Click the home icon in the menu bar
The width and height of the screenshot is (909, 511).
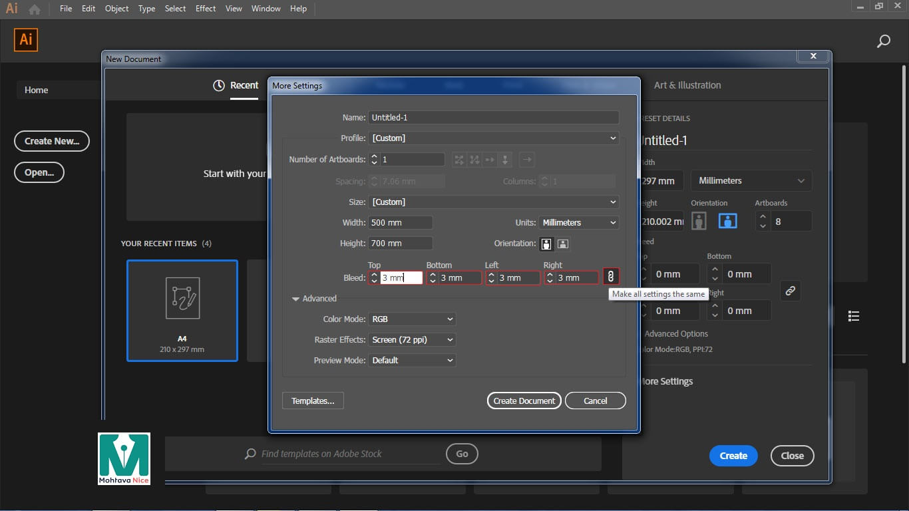tap(34, 9)
